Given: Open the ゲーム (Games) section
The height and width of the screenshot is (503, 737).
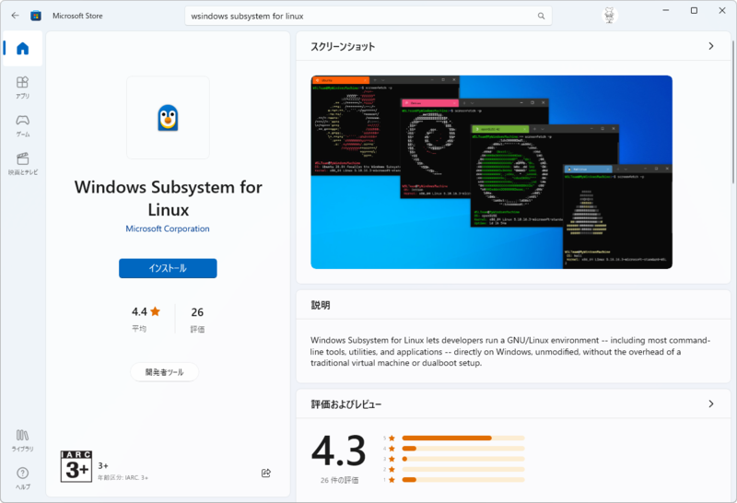Looking at the screenshot, I should [x=22, y=126].
